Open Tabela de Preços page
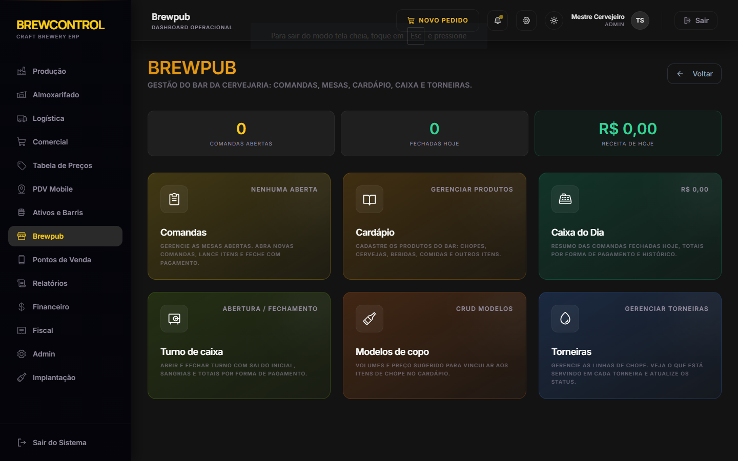738x461 pixels. 65,165
